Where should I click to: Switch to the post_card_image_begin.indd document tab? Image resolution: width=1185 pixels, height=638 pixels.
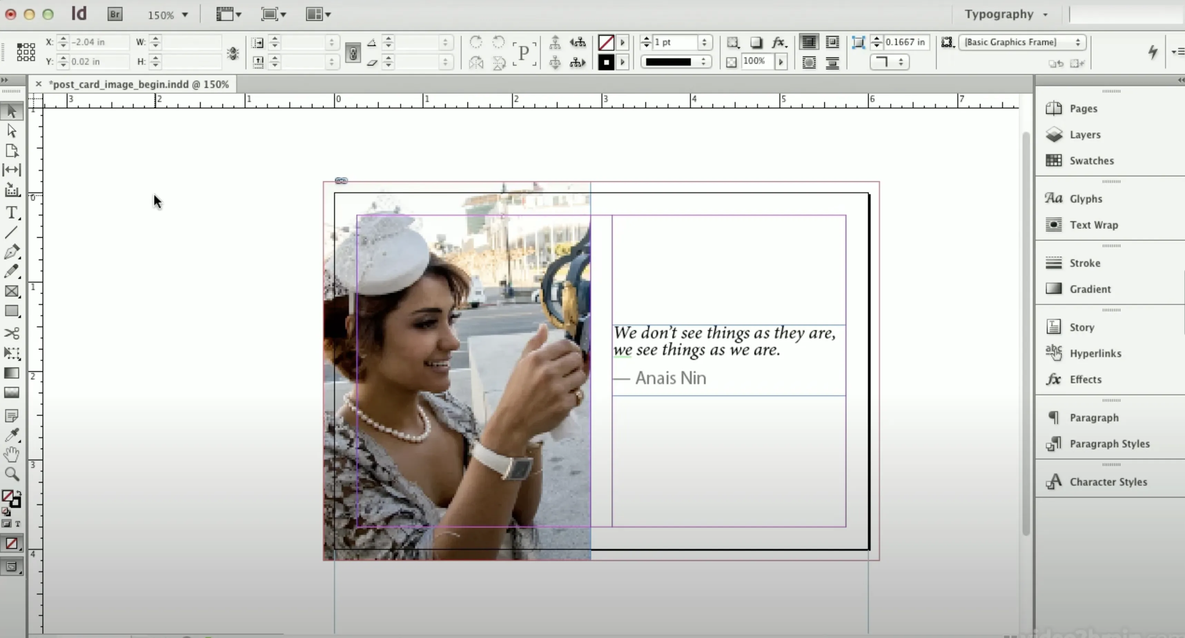[x=138, y=84]
